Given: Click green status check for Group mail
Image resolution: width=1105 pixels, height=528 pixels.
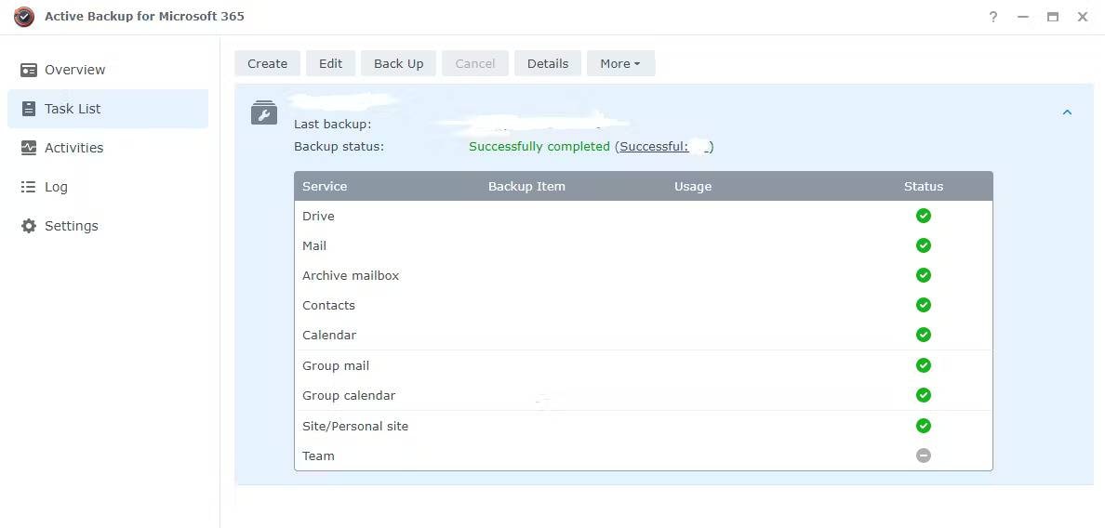Looking at the screenshot, I should click(924, 365).
